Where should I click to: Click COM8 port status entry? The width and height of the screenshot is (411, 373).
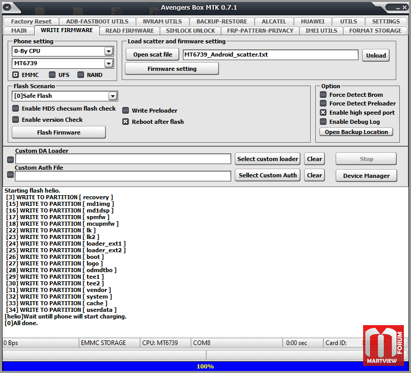pyautogui.click(x=237, y=343)
